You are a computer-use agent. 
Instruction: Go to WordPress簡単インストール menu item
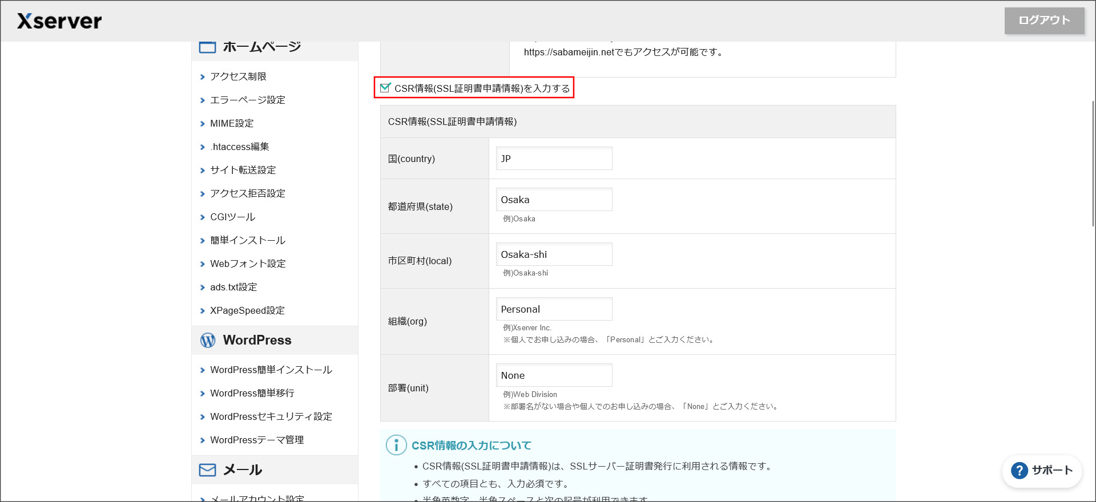[271, 370]
